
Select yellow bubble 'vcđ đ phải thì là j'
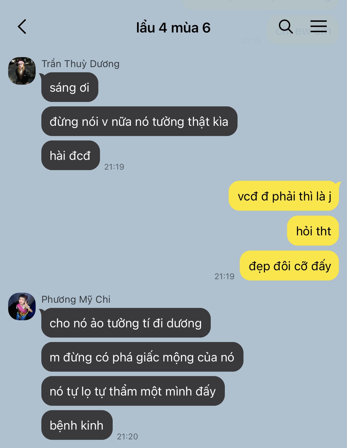coord(284,196)
